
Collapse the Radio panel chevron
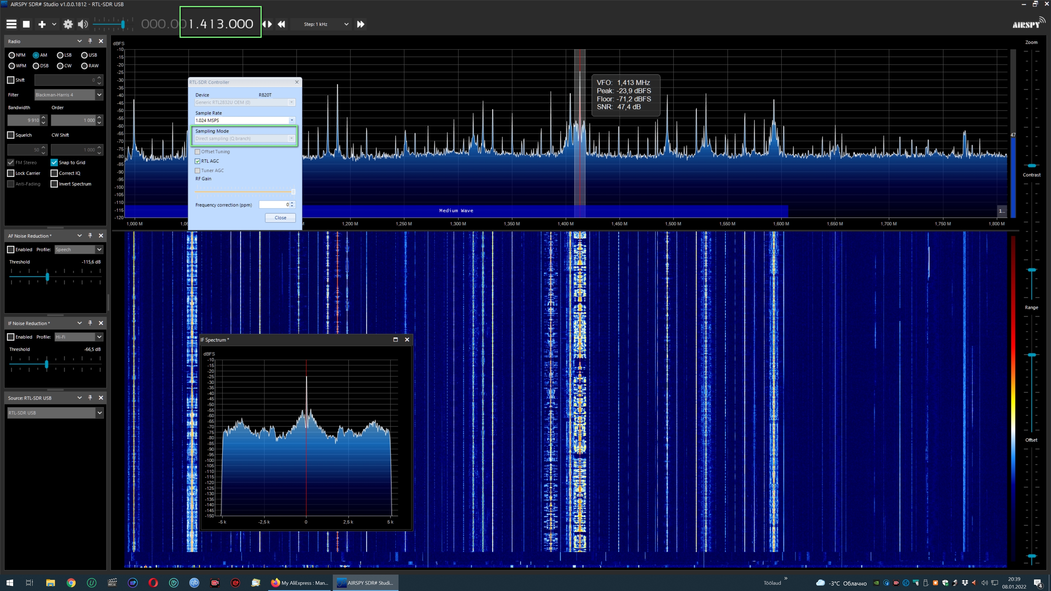80,41
